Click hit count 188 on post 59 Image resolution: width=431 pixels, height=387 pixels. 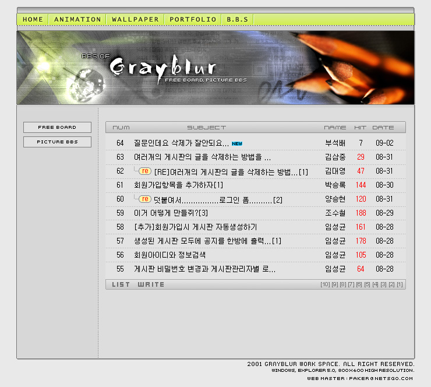pyautogui.click(x=361, y=213)
